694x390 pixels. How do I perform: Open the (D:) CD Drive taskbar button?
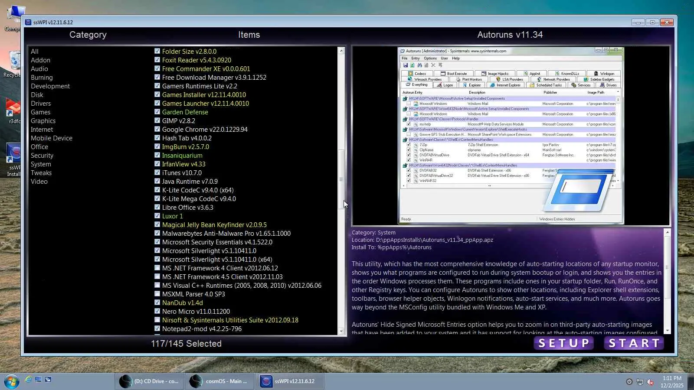pyautogui.click(x=149, y=381)
